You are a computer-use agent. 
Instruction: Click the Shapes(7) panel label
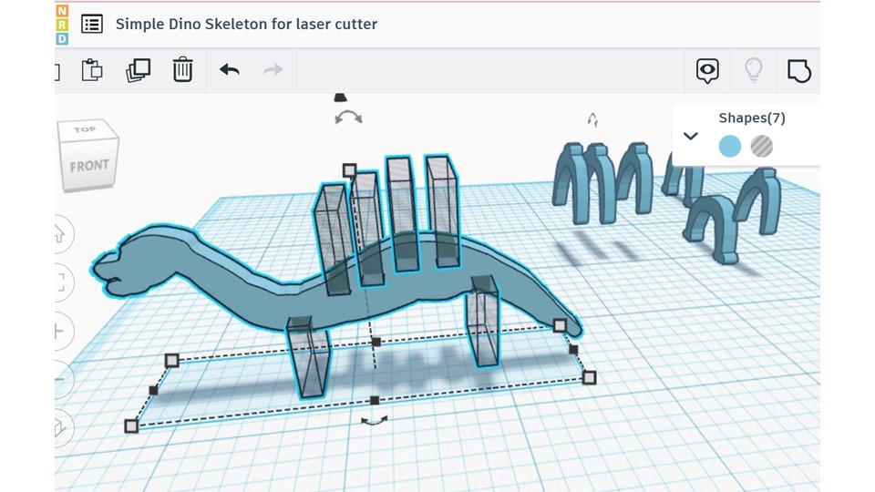(752, 118)
